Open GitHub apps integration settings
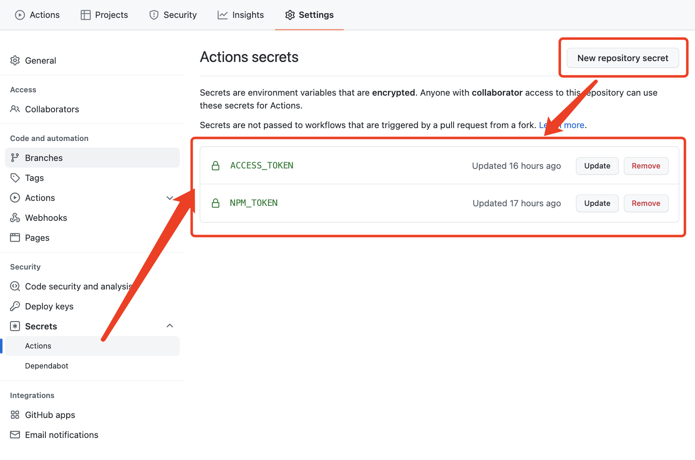 (x=92, y=415)
